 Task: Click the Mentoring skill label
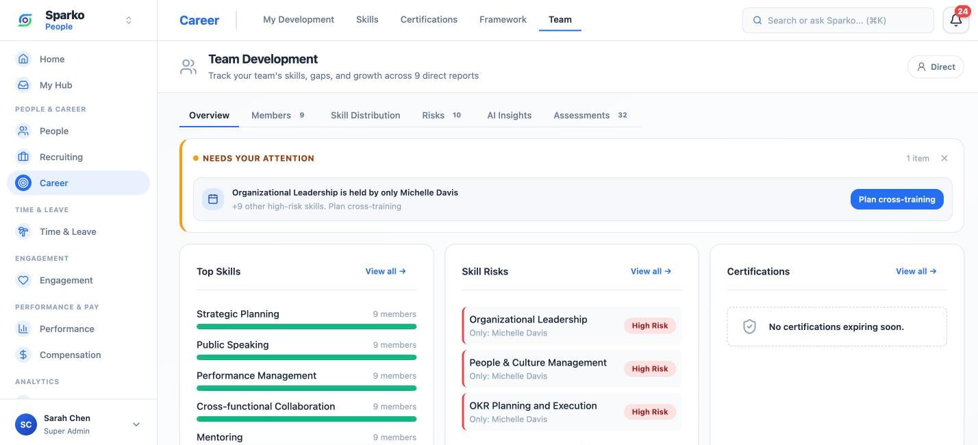tap(219, 437)
